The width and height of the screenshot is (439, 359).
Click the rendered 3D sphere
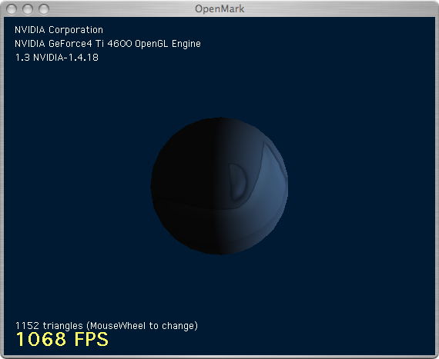pos(219,186)
